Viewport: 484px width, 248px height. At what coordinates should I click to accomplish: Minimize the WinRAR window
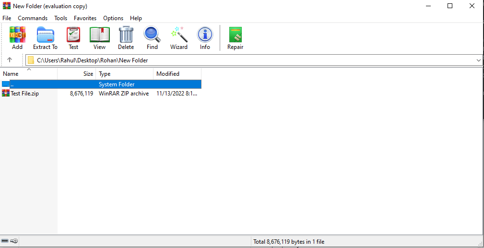[x=428, y=6]
